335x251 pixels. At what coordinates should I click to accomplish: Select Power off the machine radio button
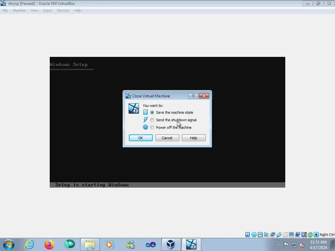click(152, 127)
